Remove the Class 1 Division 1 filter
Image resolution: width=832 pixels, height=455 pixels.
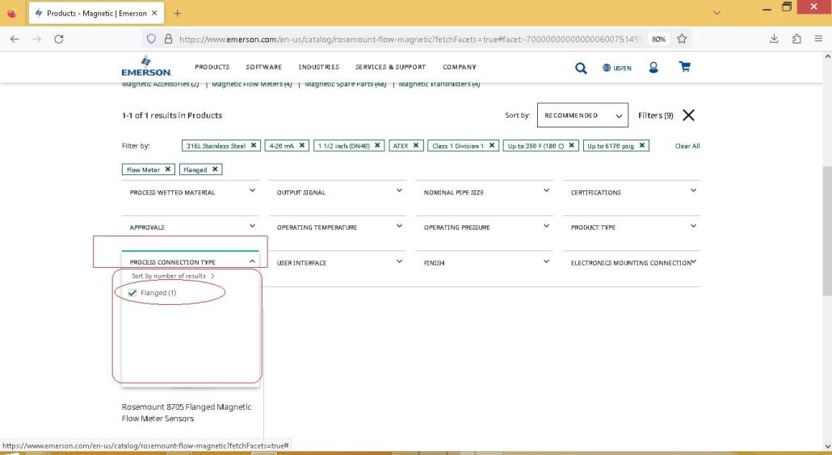point(492,145)
